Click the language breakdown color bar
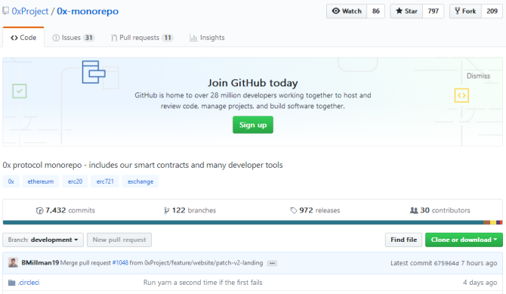The image size is (506, 294). tap(253, 222)
